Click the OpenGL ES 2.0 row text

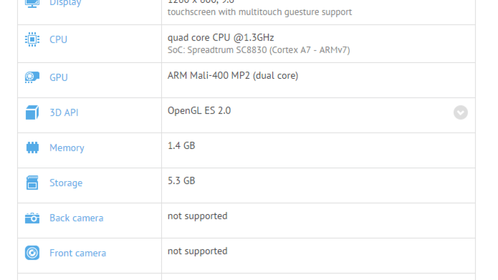[x=199, y=110]
